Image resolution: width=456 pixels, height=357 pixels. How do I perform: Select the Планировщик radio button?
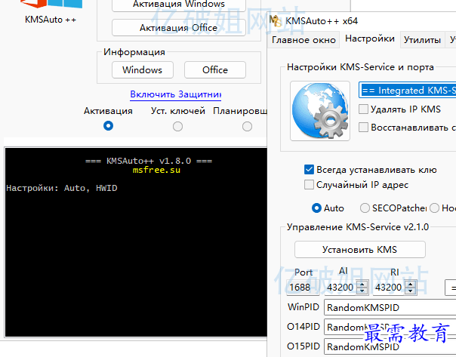(x=247, y=126)
